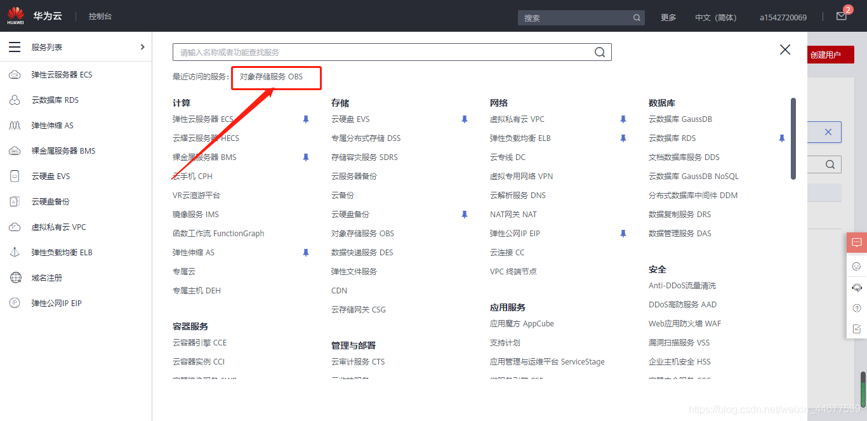Click the 弹性公网IP EIP sidebar icon
Viewport: 867px width, 421px height.
(x=15, y=304)
